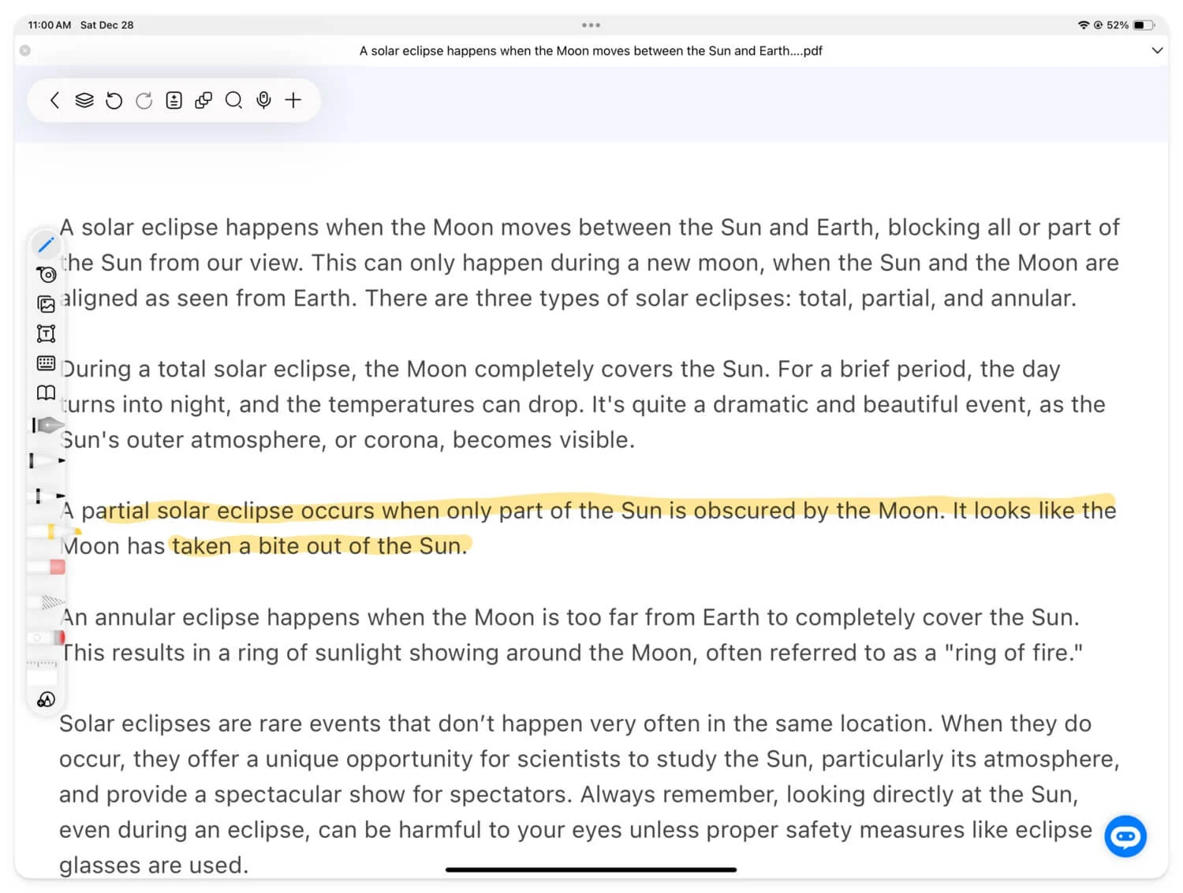Click the plus icon in the top toolbar

click(293, 100)
